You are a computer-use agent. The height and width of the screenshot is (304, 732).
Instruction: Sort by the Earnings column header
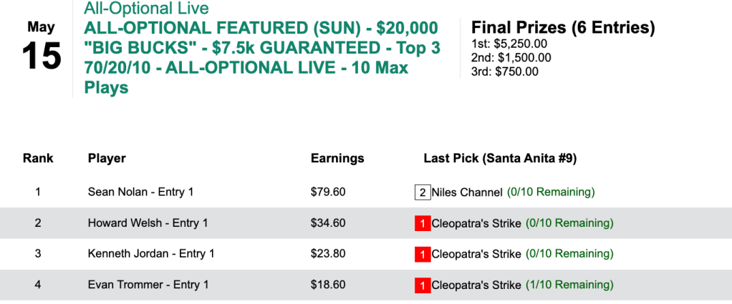337,158
